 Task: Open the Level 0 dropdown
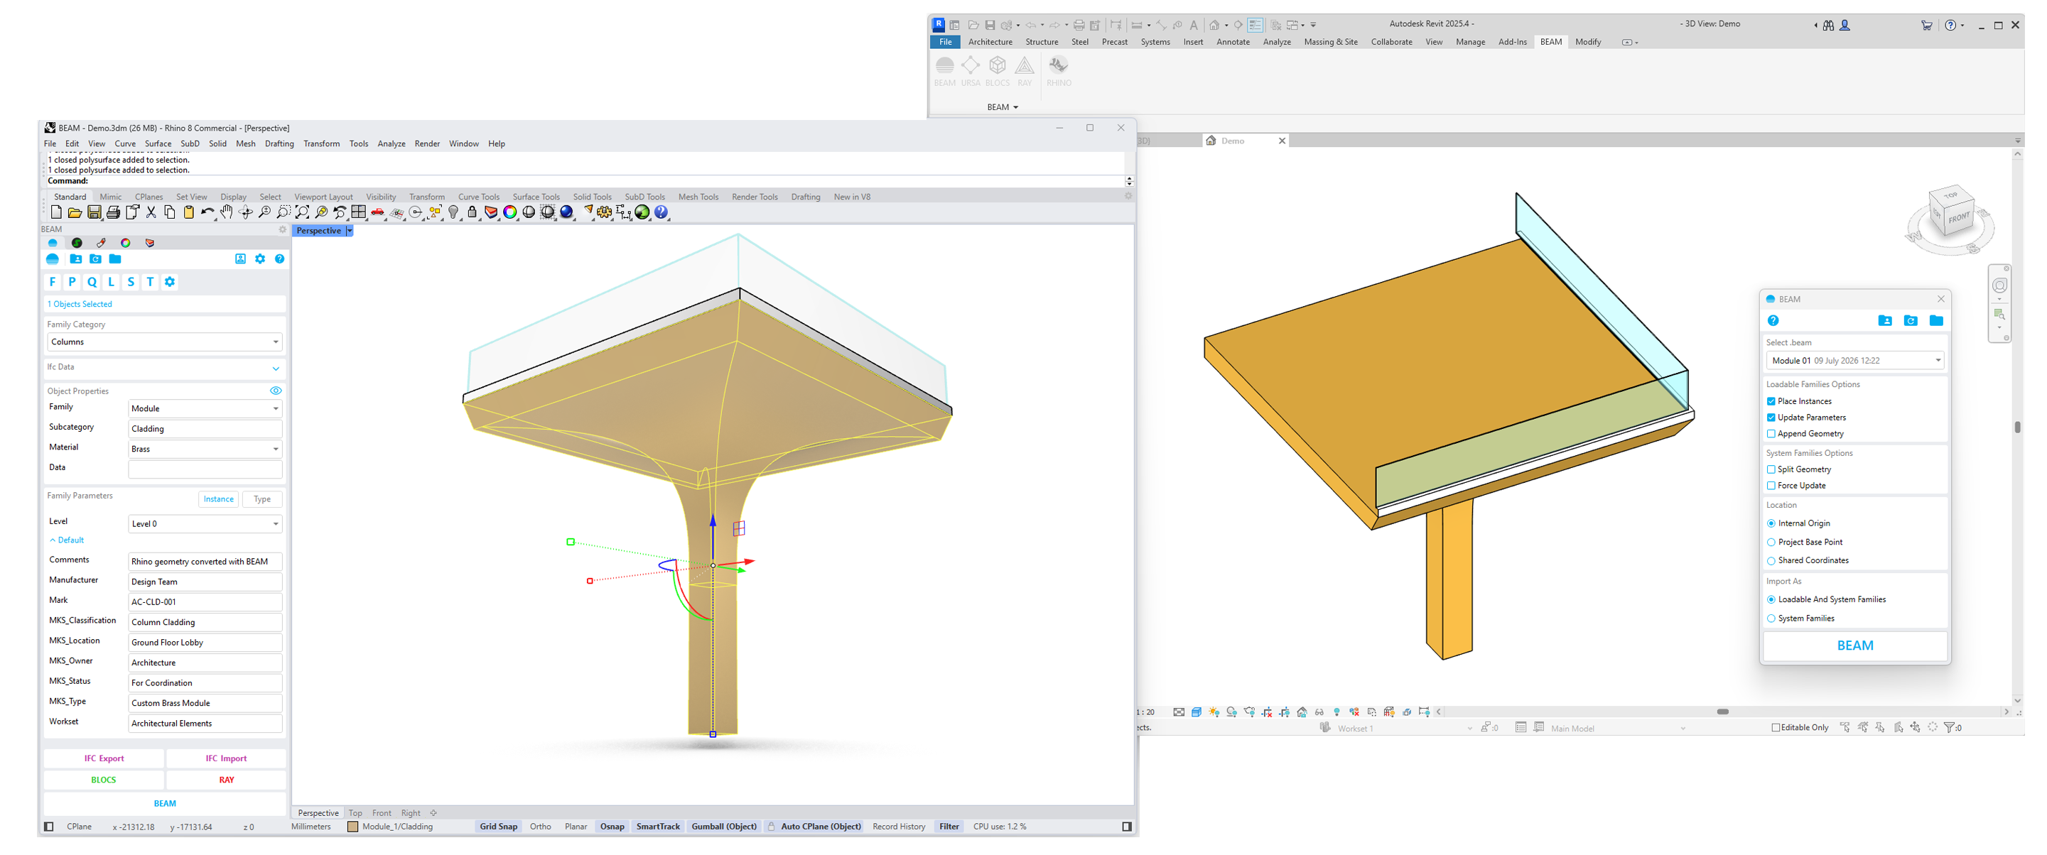(x=205, y=524)
